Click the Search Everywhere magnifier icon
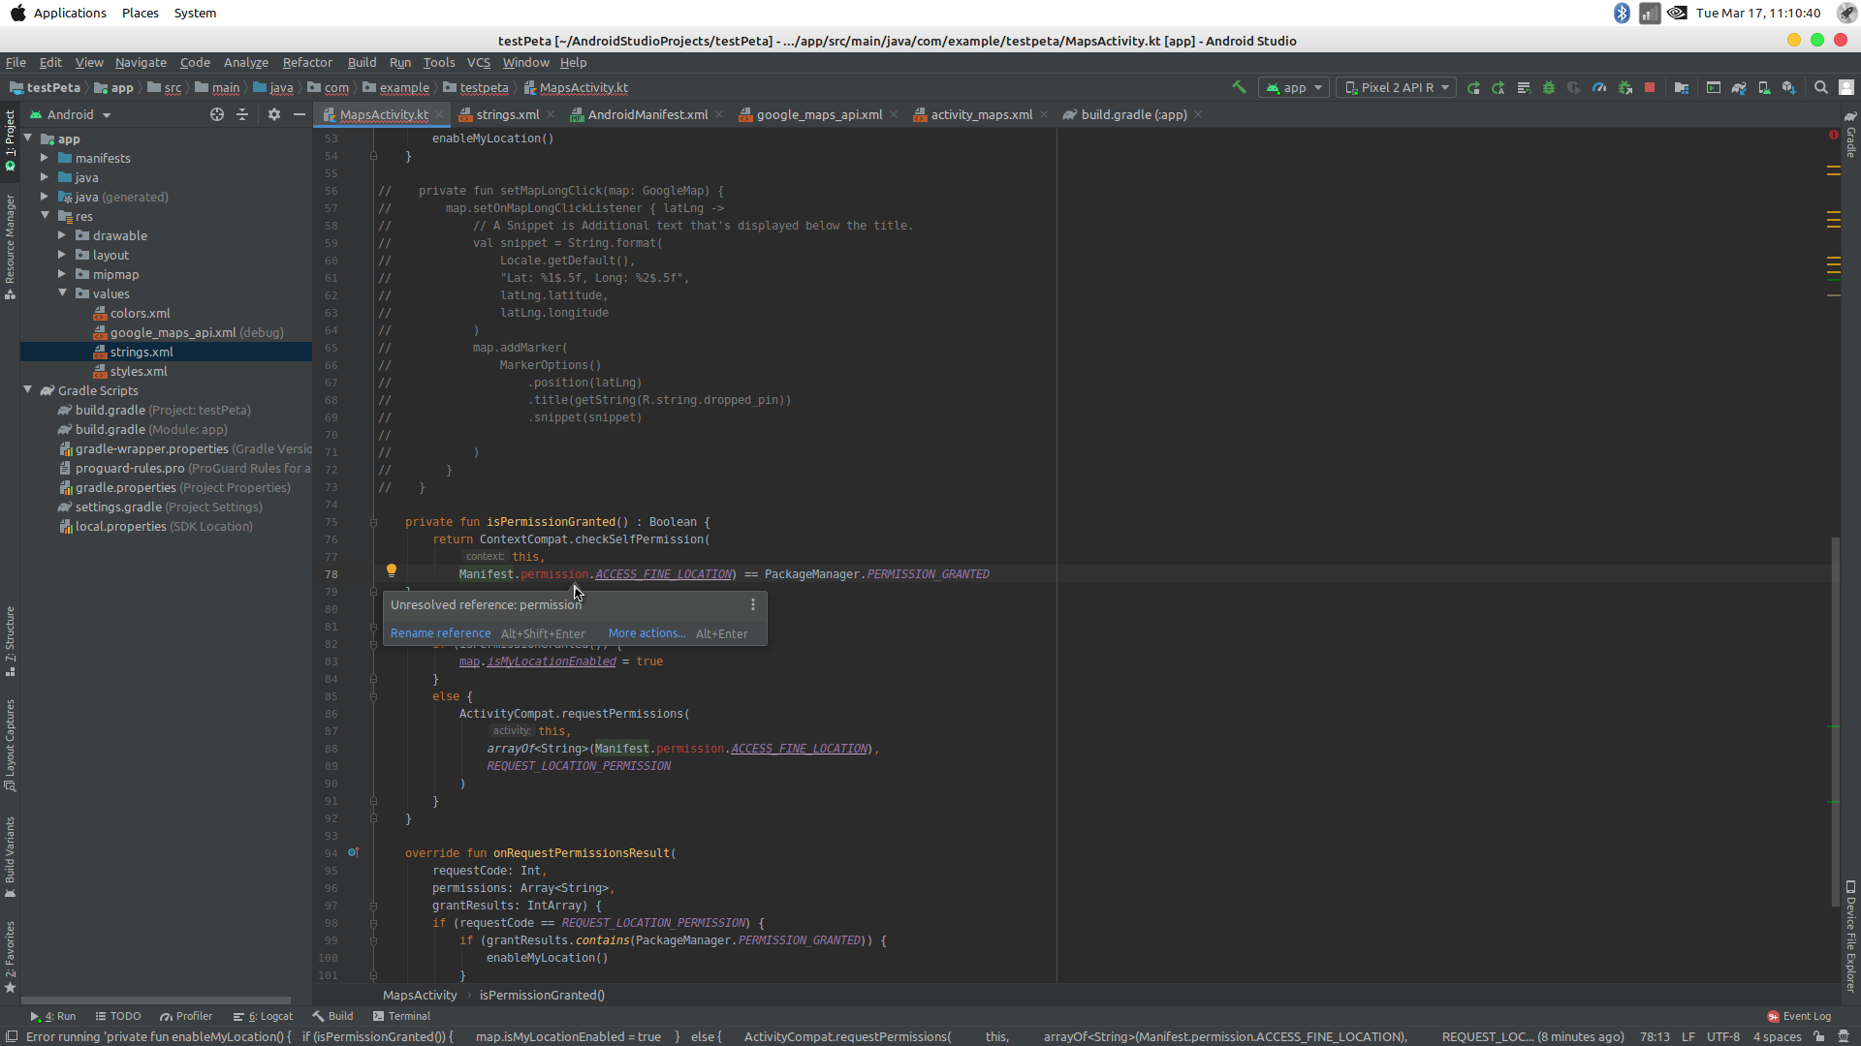This screenshot has height=1046, width=1861. coord(1821,87)
